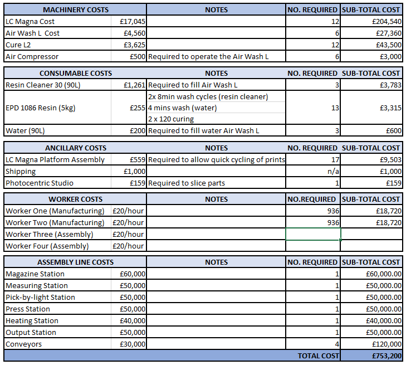Select the ASSEMBLY LINE COSTS header
This screenshot has height=365, width=406.
pyautogui.click(x=75, y=262)
